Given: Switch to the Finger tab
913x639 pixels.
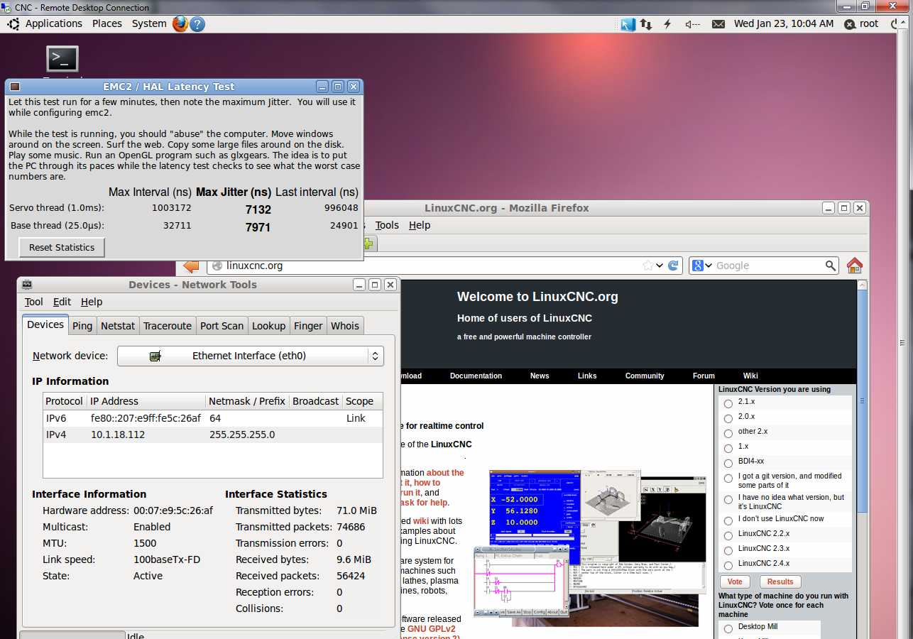Looking at the screenshot, I should click(x=308, y=326).
